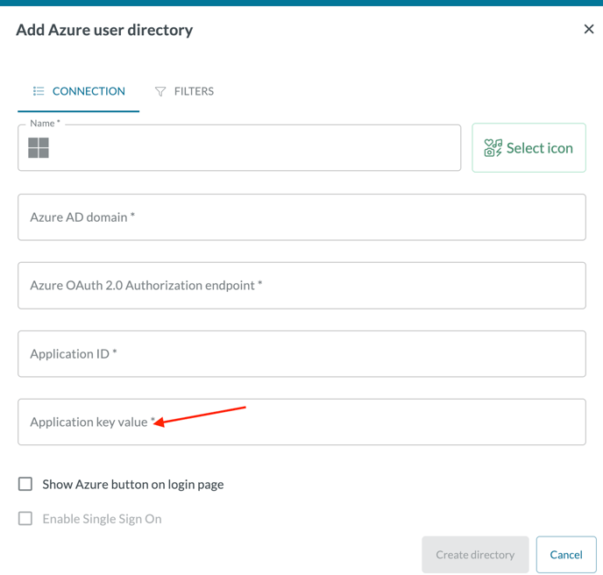Click the 'Enable Single Sign On' label text
603x575 pixels.
point(102,519)
